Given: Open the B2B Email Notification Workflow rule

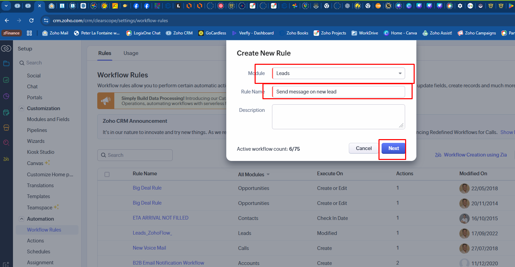Looking at the screenshot, I should (168, 263).
